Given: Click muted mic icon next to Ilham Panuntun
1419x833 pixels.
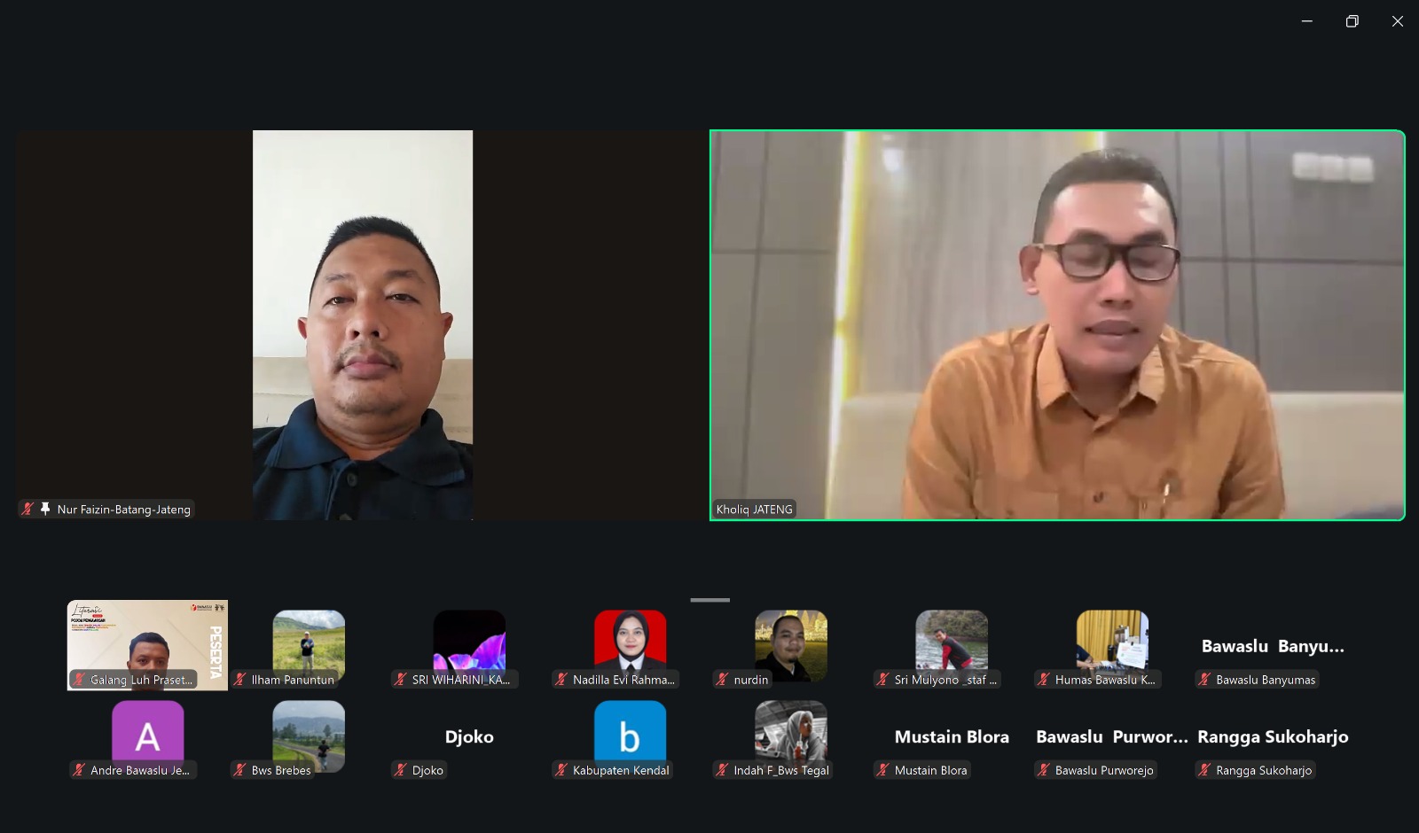Looking at the screenshot, I should click(239, 680).
